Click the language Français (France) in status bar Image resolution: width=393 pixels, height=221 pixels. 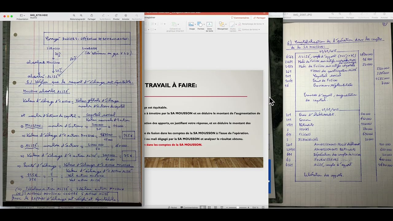pos(45,207)
